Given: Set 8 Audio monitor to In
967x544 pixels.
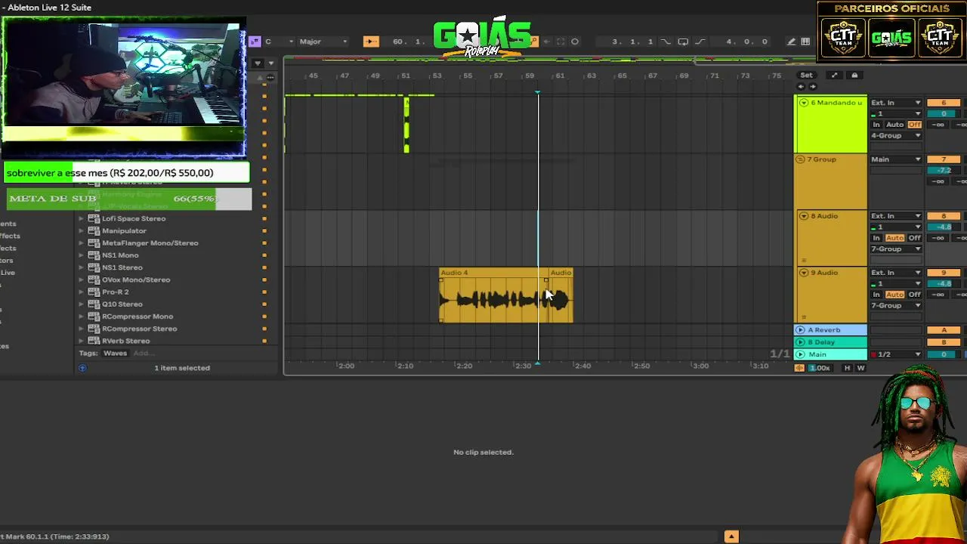Looking at the screenshot, I should pos(876,238).
